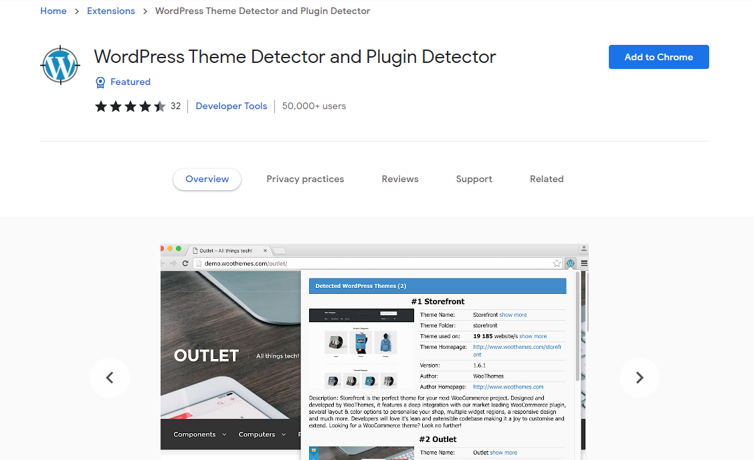Image resolution: width=754 pixels, height=460 pixels.
Task: Click the WordPress detector icon in the browser toolbar
Action: click(569, 263)
